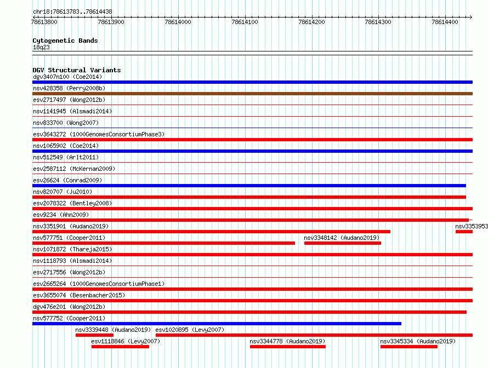
Task: Click ruler position 78614100
Action: point(245,22)
